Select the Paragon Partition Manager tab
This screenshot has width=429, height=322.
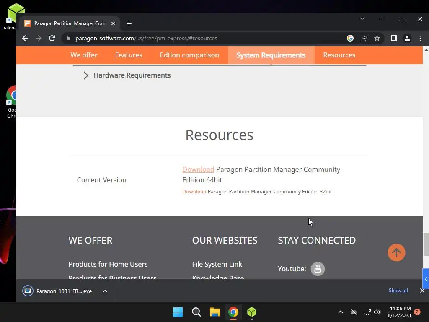point(70,23)
